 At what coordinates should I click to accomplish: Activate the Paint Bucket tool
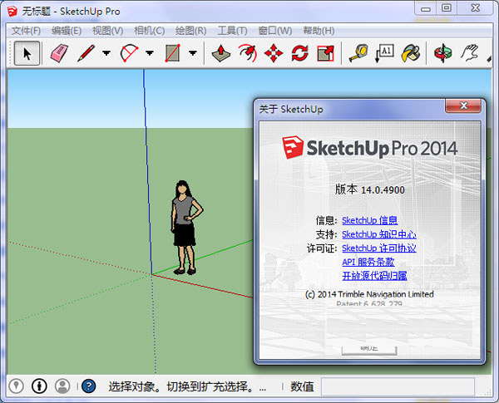click(x=410, y=53)
